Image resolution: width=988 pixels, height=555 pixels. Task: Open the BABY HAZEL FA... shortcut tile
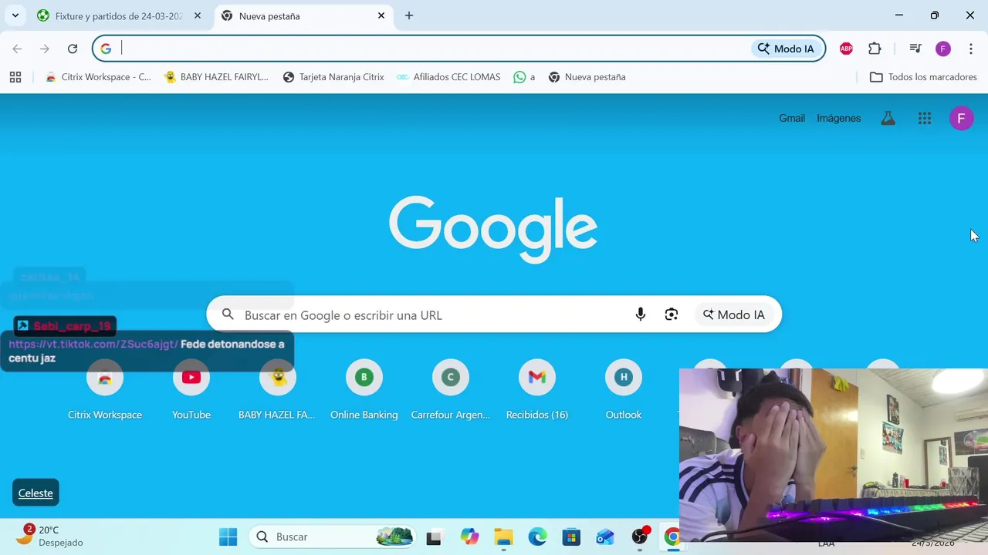[x=278, y=390]
